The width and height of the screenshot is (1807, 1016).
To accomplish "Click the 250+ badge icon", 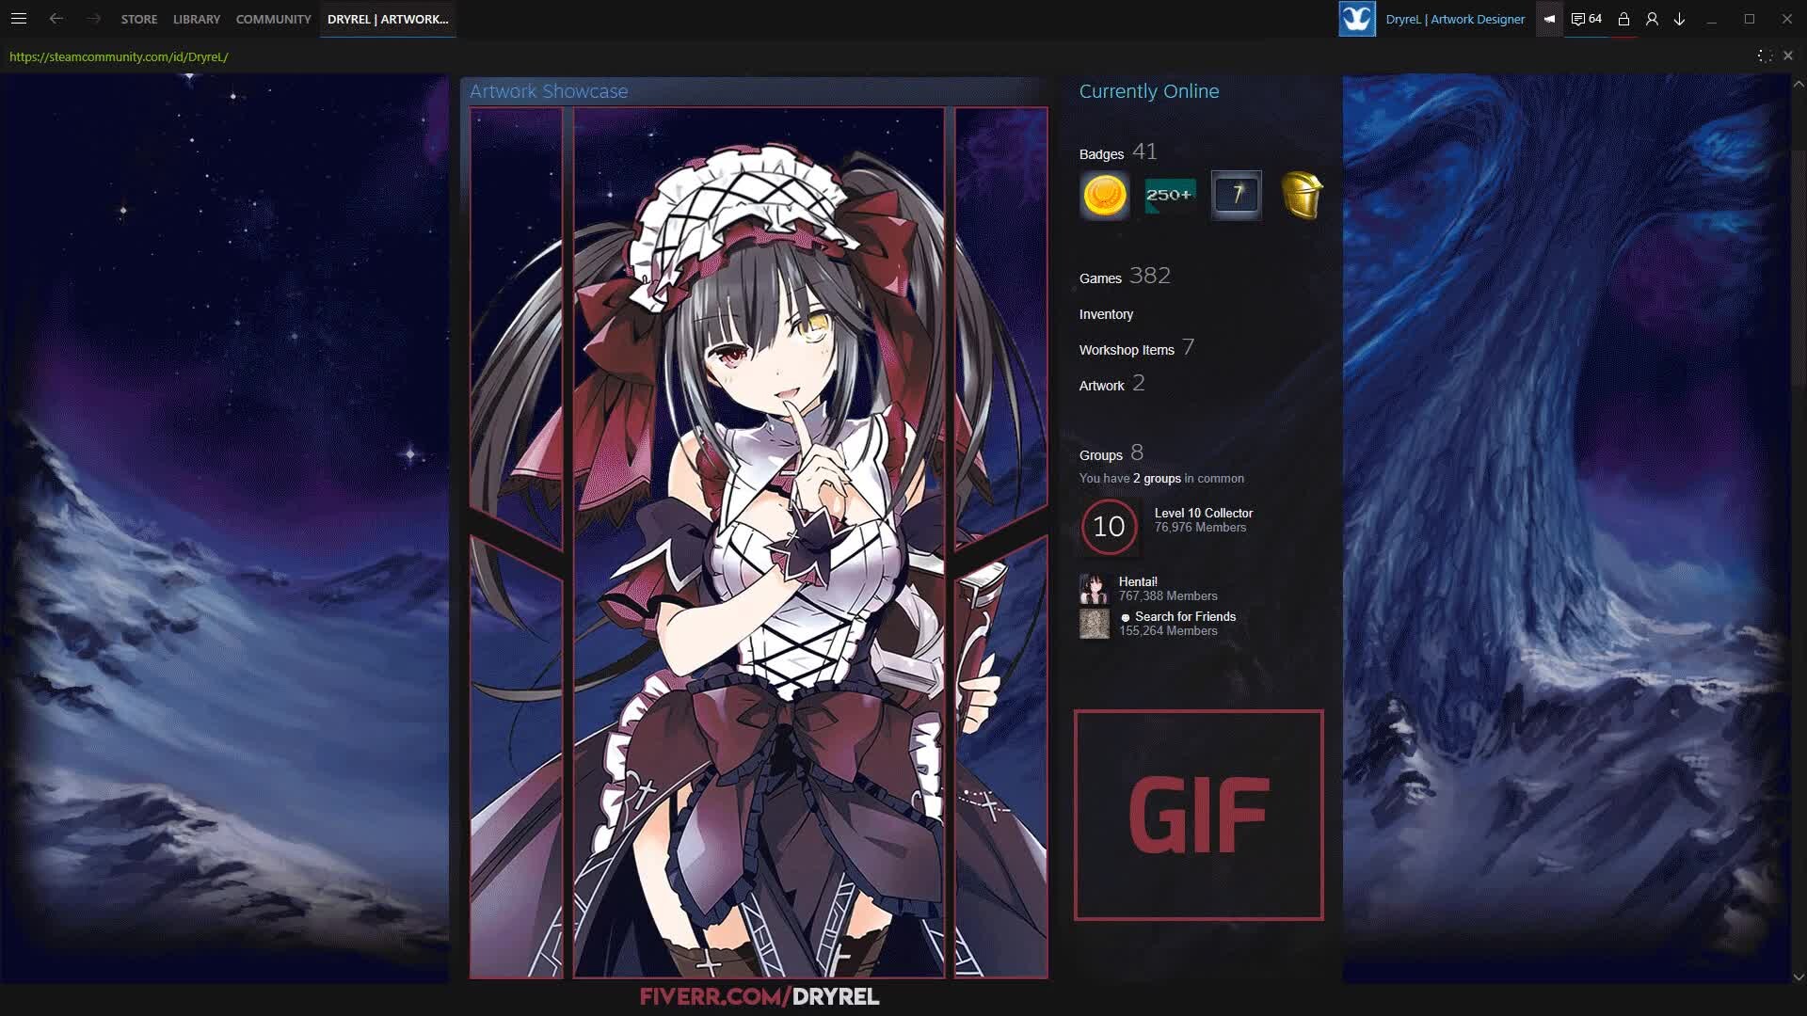I will click(x=1170, y=196).
